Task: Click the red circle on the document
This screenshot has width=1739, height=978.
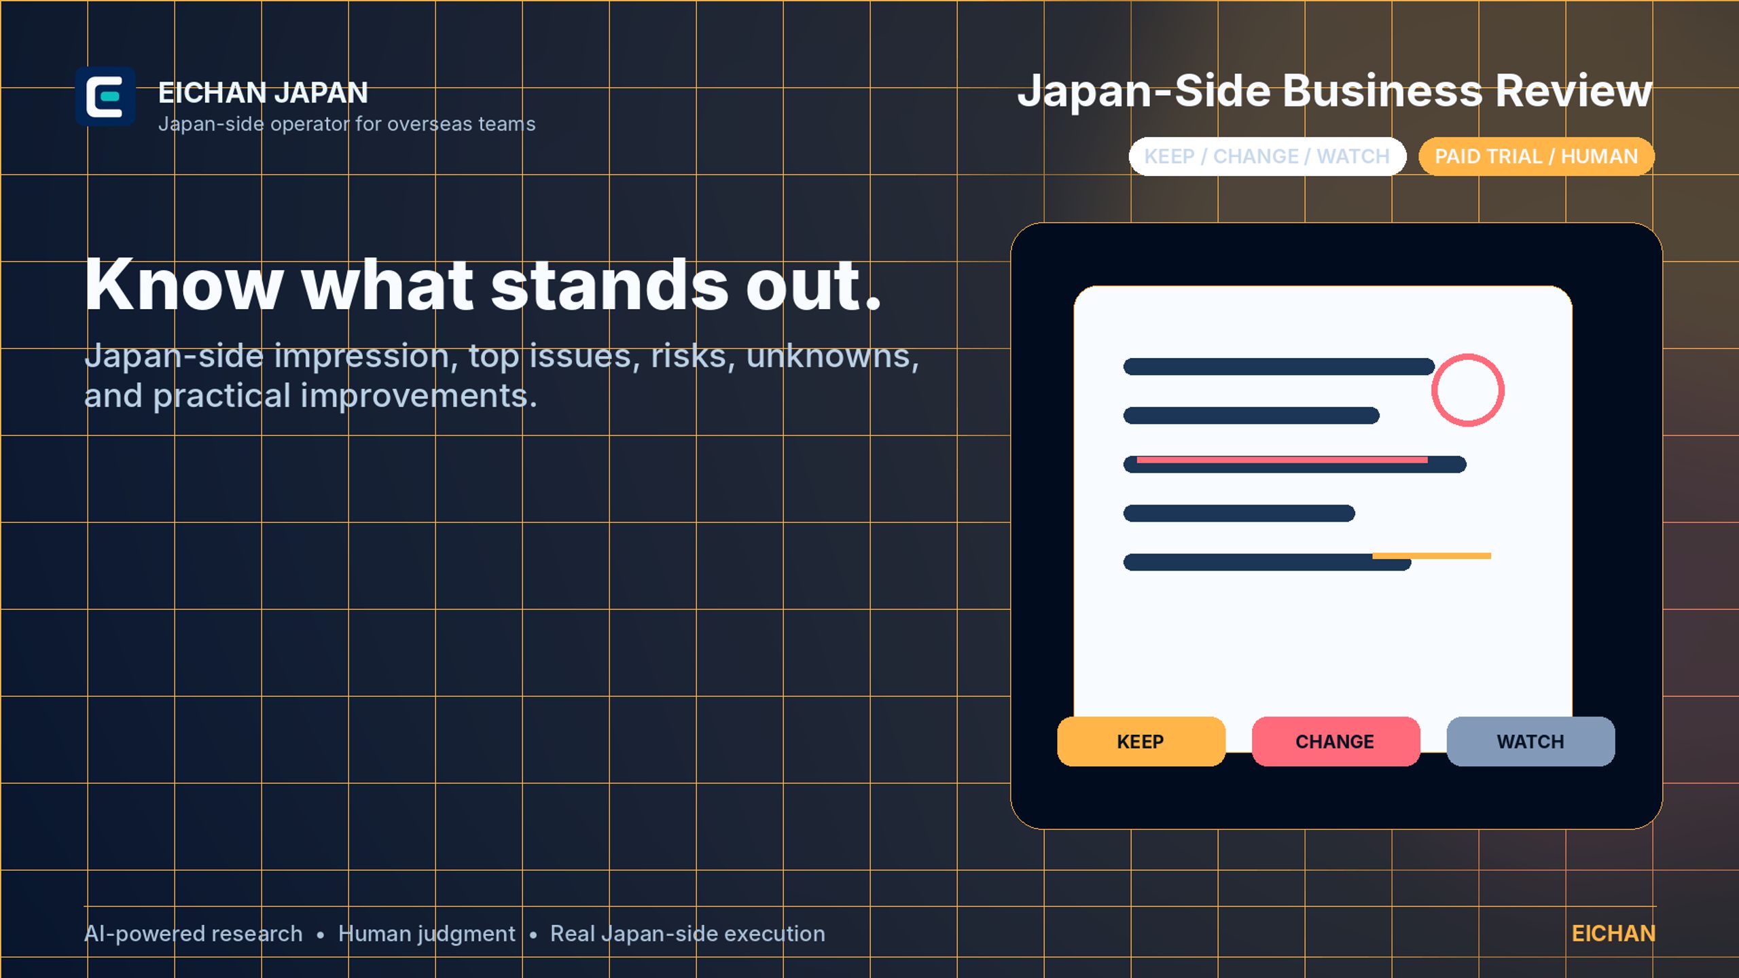Action: 1467,390
